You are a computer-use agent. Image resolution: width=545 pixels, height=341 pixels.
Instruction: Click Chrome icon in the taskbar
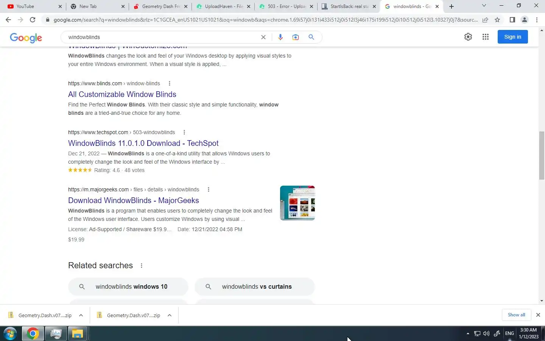tap(33, 334)
